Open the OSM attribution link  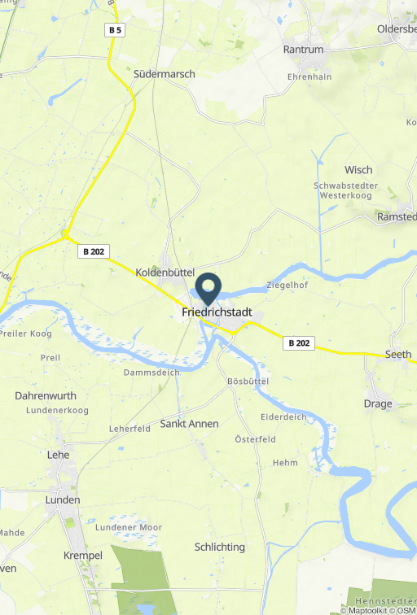pos(406,610)
